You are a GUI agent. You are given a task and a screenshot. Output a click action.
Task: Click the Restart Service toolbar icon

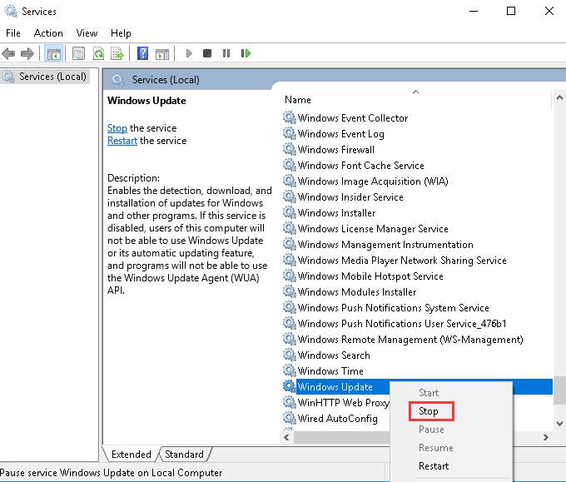pyautogui.click(x=246, y=53)
